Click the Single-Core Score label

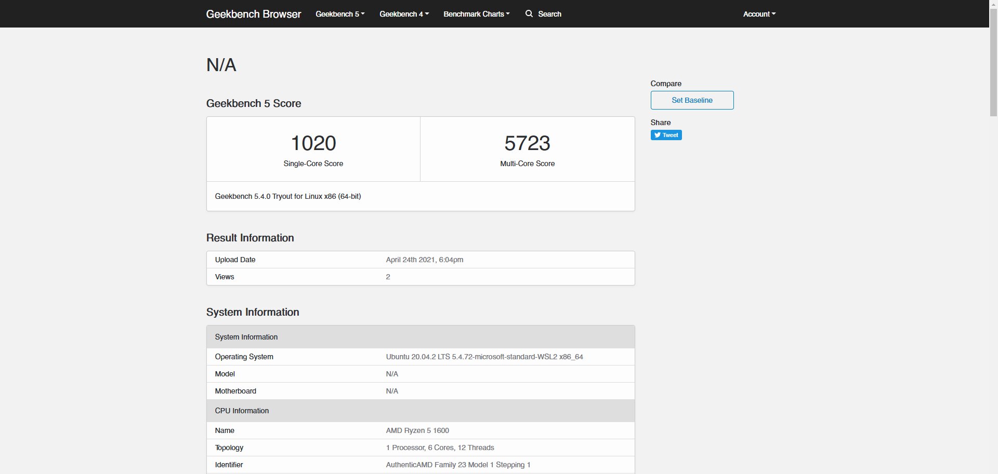click(313, 164)
